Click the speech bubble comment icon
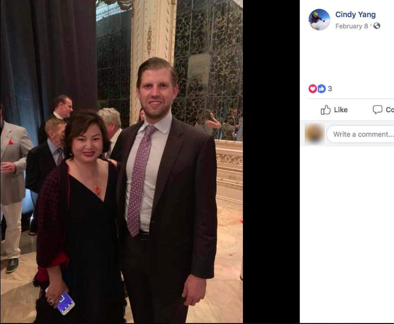394x324 pixels. click(x=377, y=110)
